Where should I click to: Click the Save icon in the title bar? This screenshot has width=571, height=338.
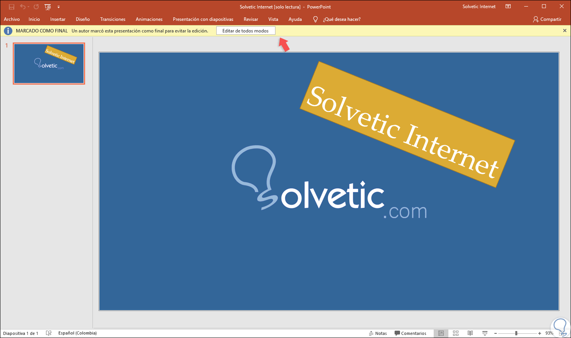pyautogui.click(x=12, y=7)
